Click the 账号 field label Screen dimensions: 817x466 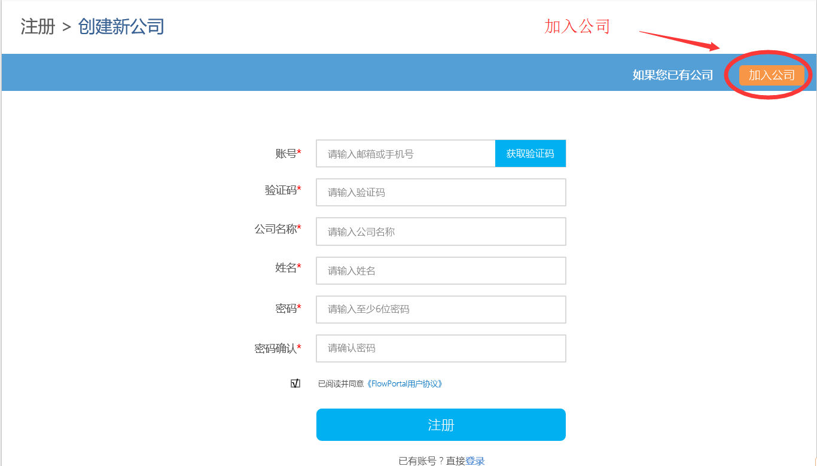pos(286,154)
